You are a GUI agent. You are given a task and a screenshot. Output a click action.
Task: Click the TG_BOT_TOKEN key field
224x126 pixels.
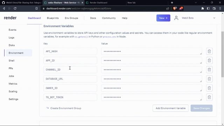(x=70, y=97)
